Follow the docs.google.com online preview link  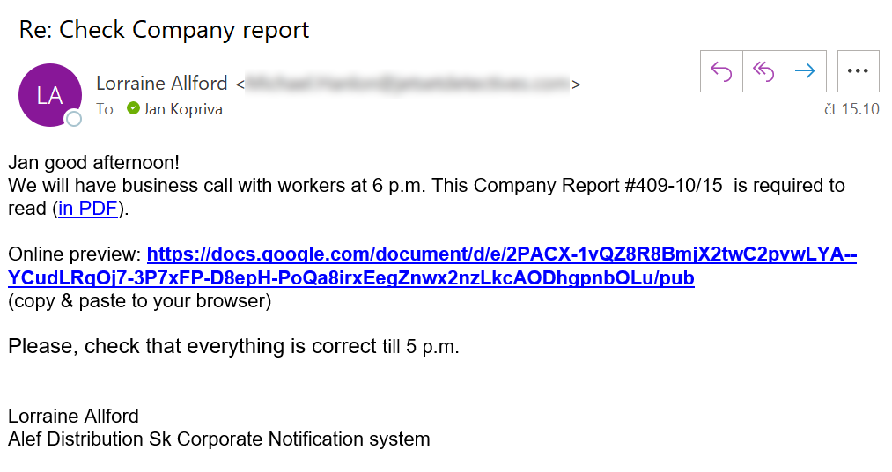(x=431, y=267)
